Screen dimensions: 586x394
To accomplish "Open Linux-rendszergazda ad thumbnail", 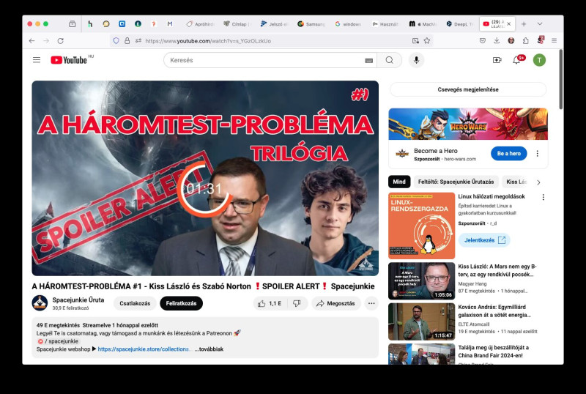I will (422, 226).
